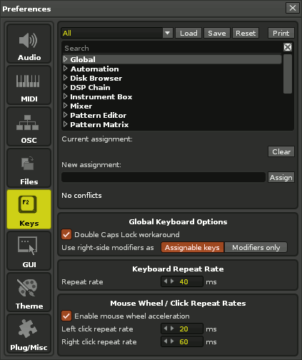Disable mouse wheel acceleration checkbox
Screen dimensions: 302x360
click(66, 316)
